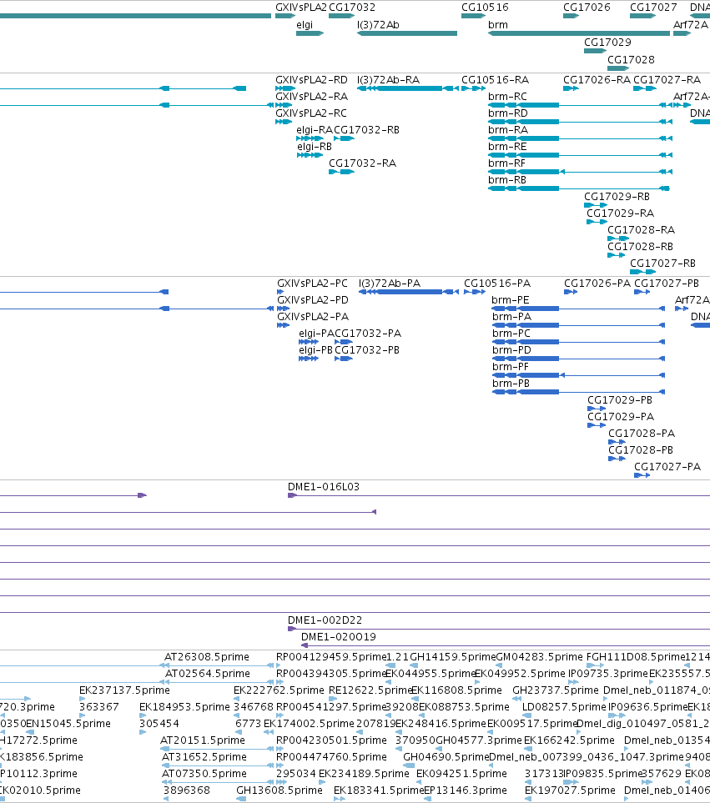Click the brm-RD transcript label
This screenshot has height=803, width=710.
pos(507,113)
